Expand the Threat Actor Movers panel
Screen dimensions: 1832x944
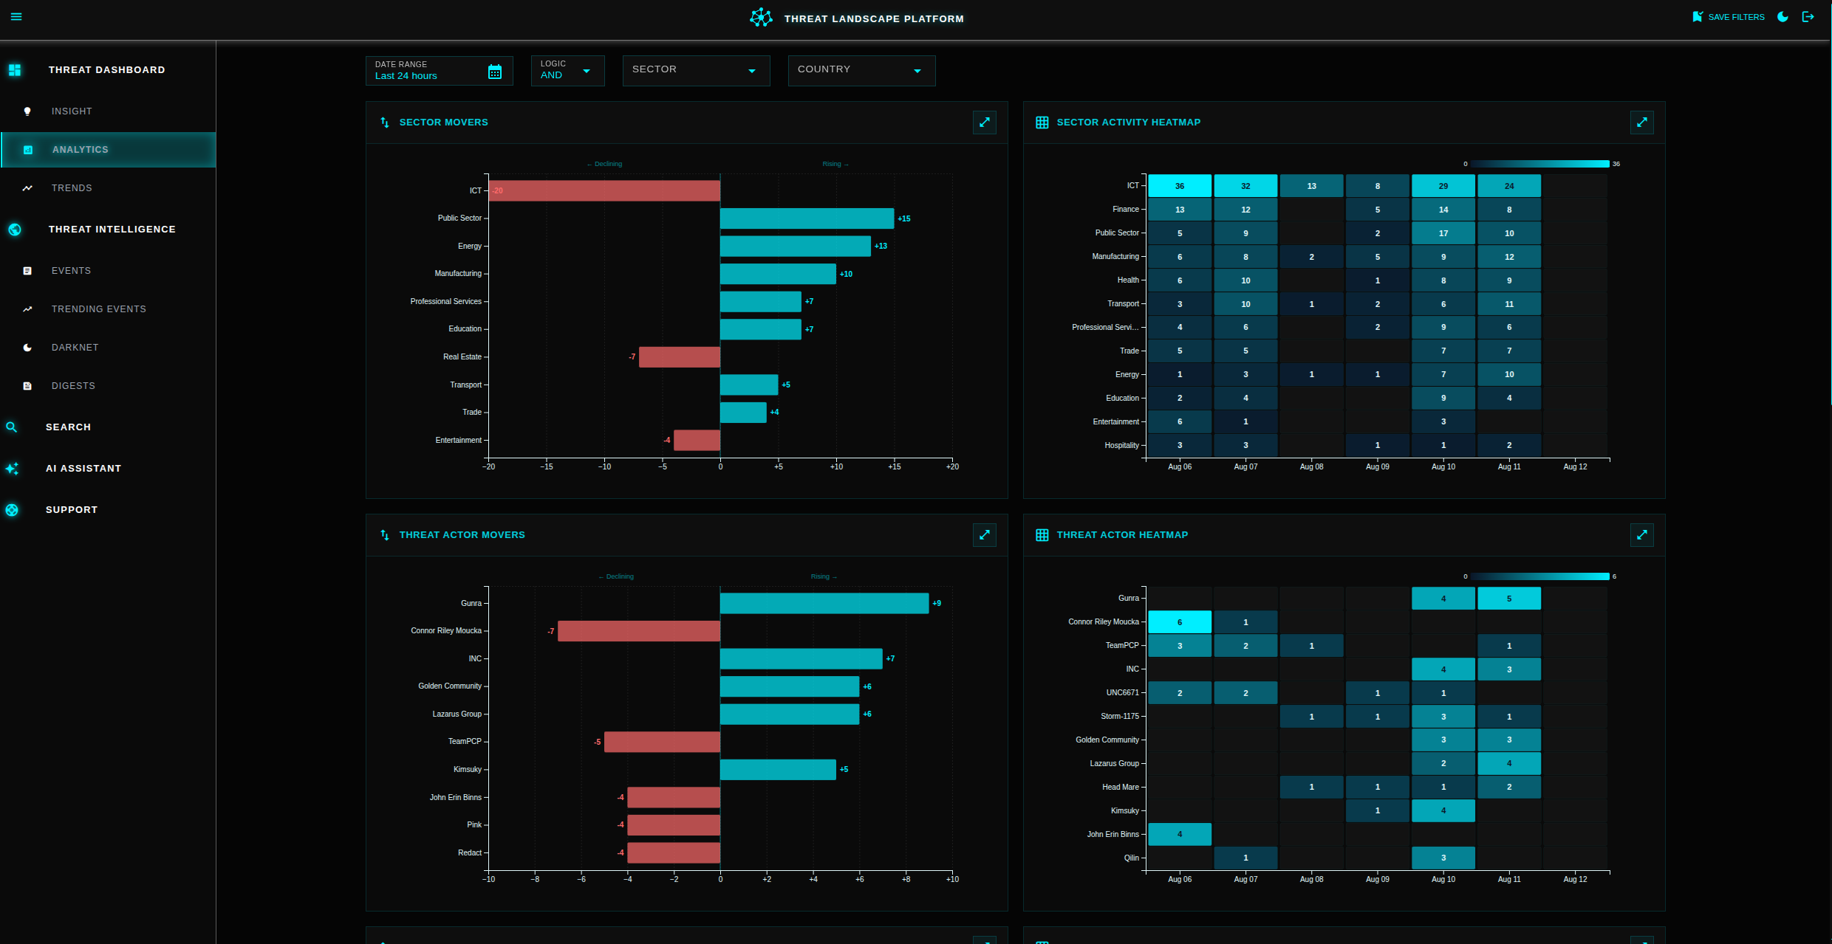tap(985, 535)
